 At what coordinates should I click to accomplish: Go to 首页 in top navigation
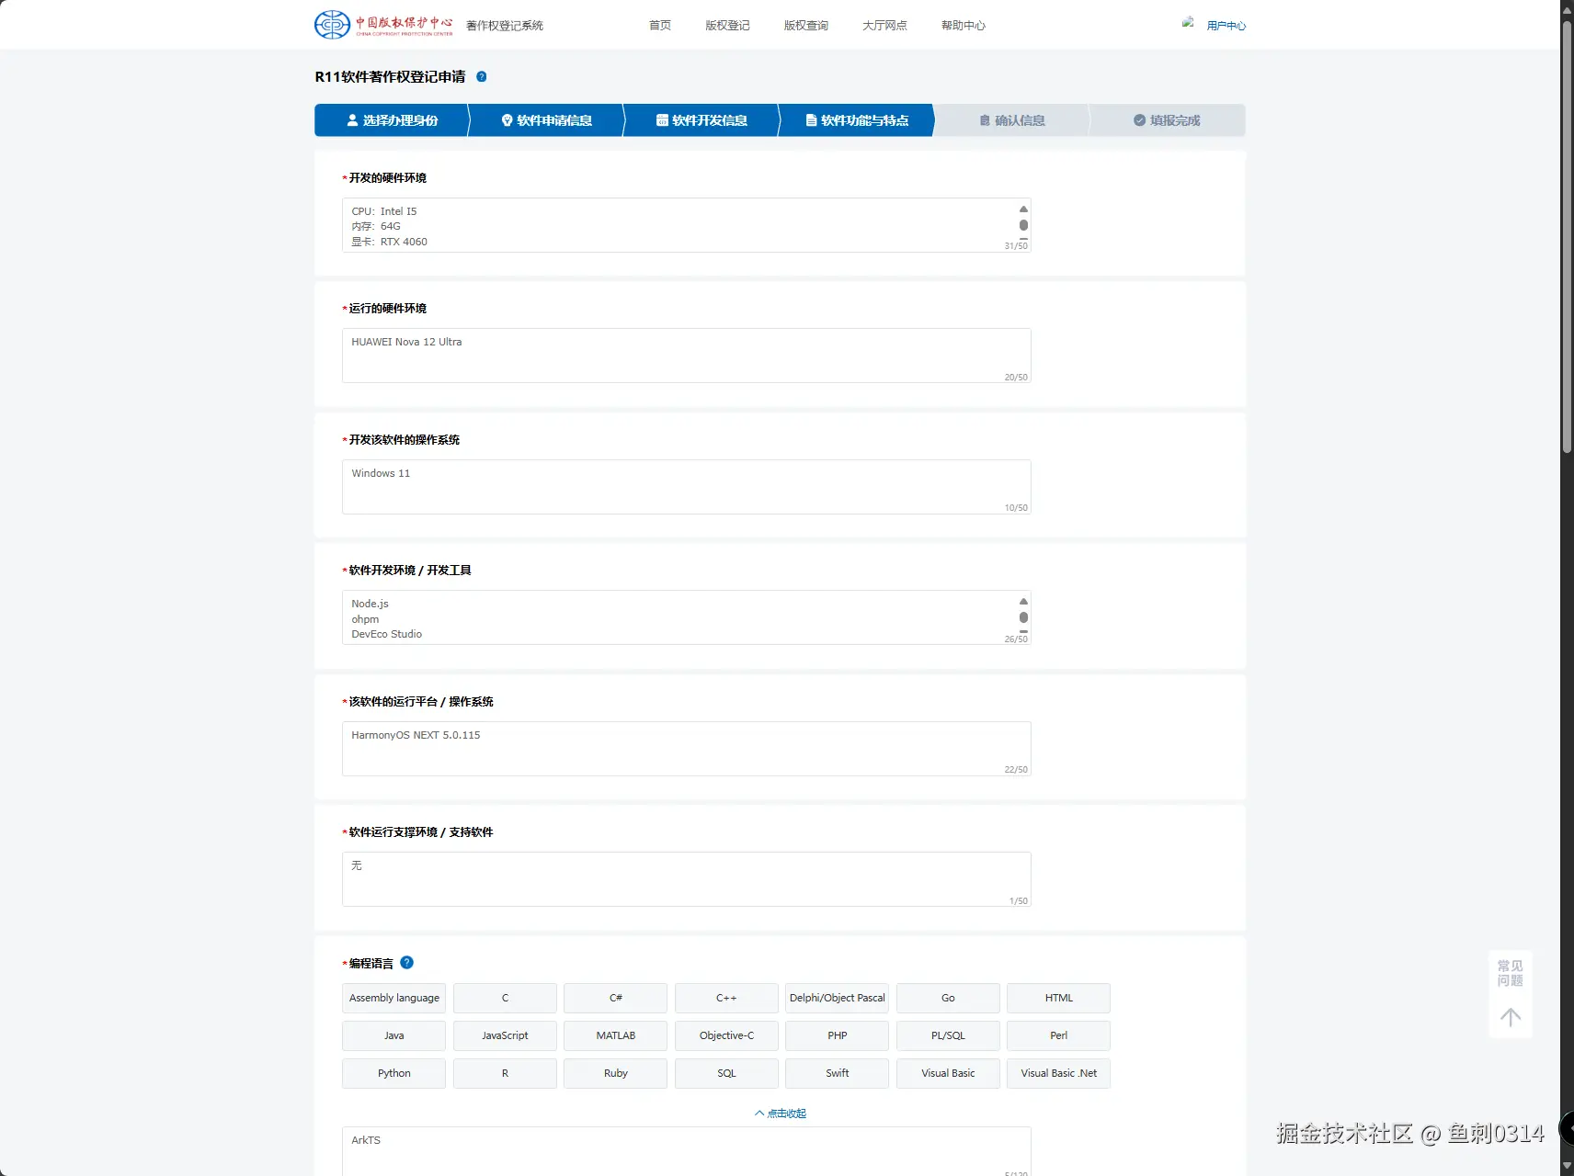[660, 26]
